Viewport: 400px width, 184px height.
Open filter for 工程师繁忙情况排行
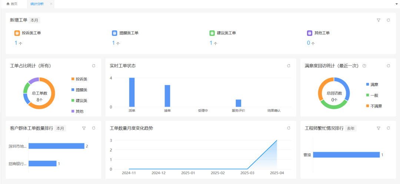[x=379, y=128]
